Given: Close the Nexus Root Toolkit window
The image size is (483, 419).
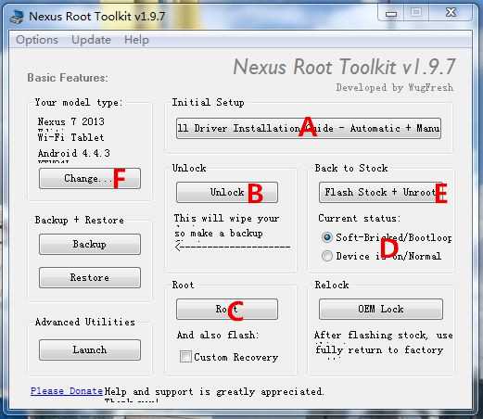Looking at the screenshot, I should coord(451,13).
